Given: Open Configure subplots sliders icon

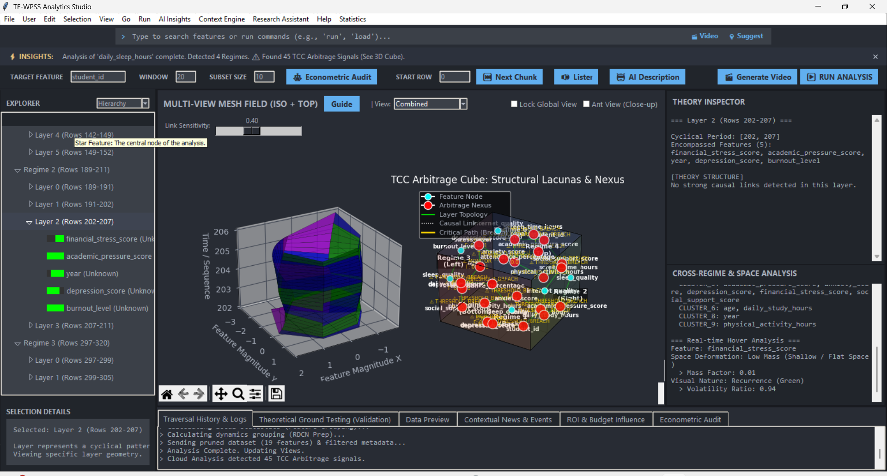Looking at the screenshot, I should click(255, 394).
